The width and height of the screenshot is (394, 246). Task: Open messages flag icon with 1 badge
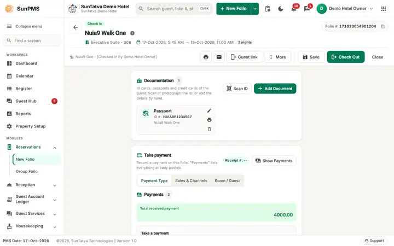(307, 9)
